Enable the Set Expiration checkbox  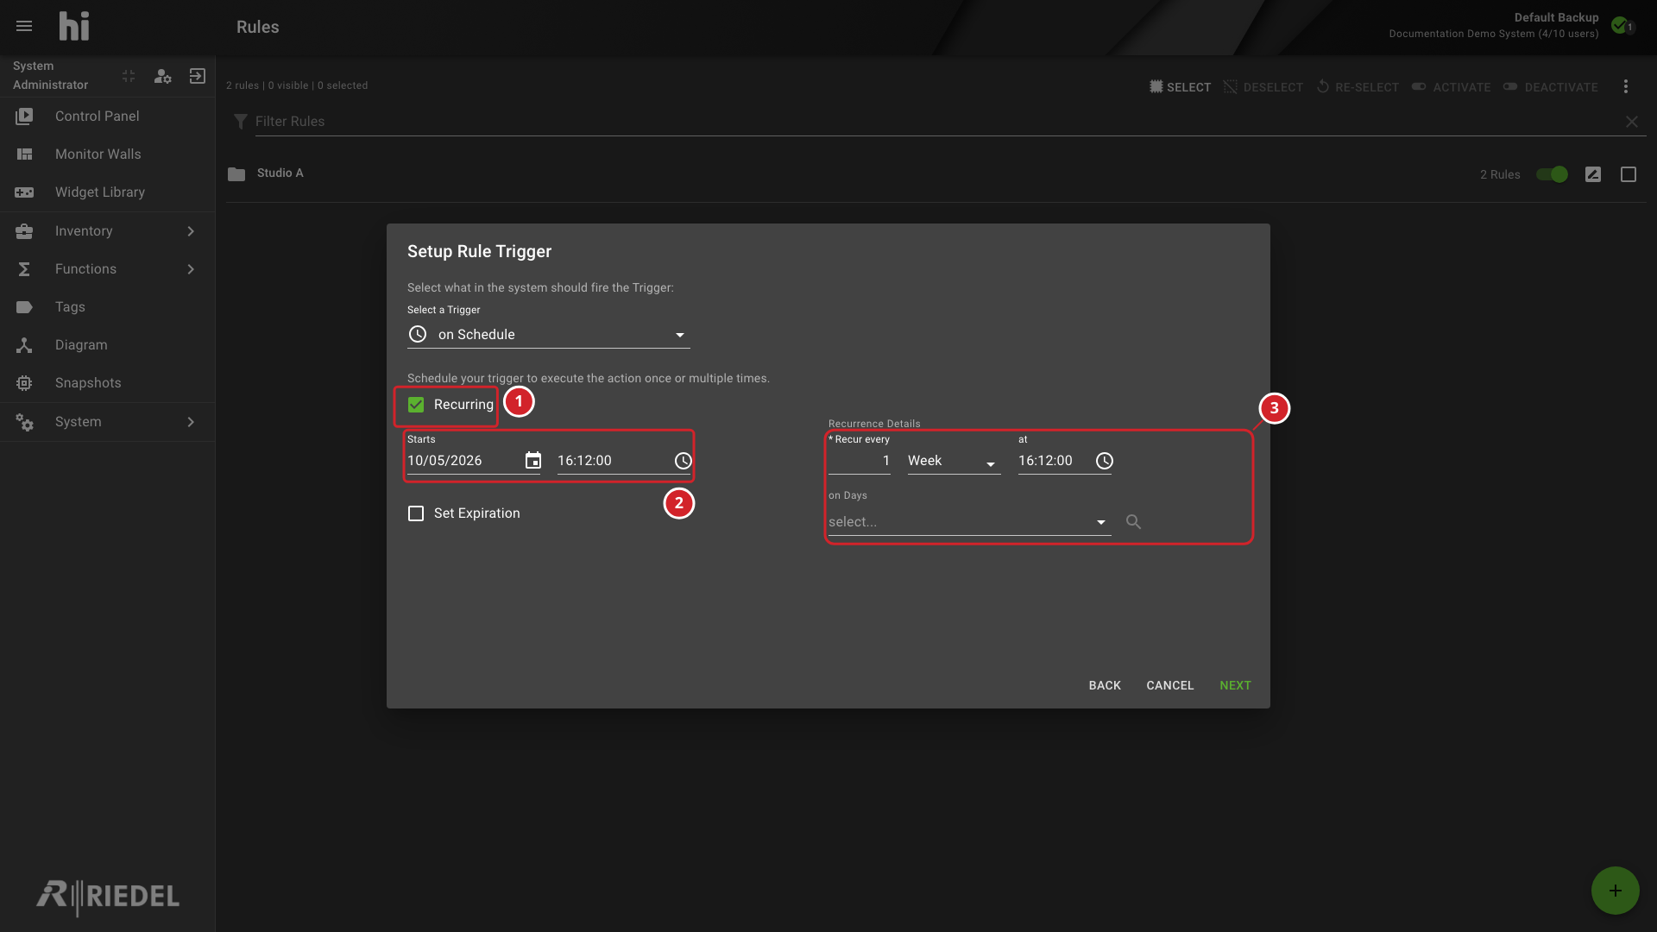pos(416,513)
